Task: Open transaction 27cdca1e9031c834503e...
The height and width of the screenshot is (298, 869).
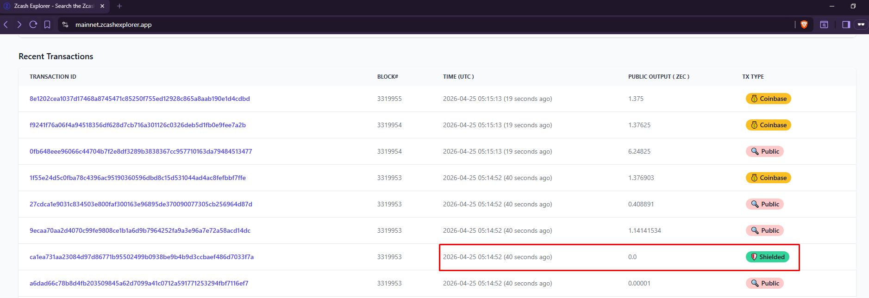Action: pyautogui.click(x=141, y=204)
